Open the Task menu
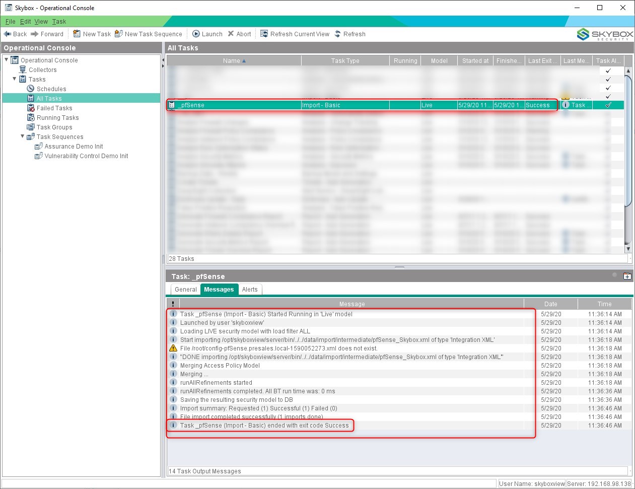The width and height of the screenshot is (635, 489). [x=59, y=21]
